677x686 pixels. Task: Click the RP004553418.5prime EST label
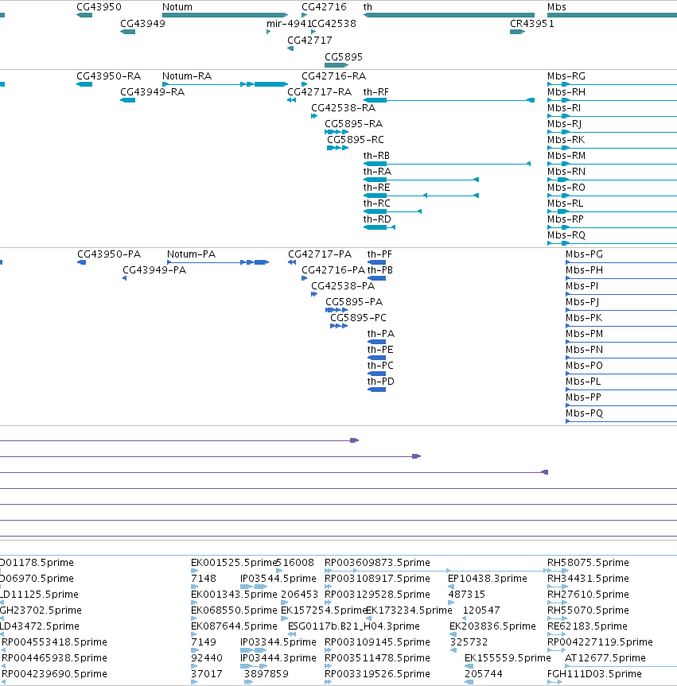pos(54,641)
